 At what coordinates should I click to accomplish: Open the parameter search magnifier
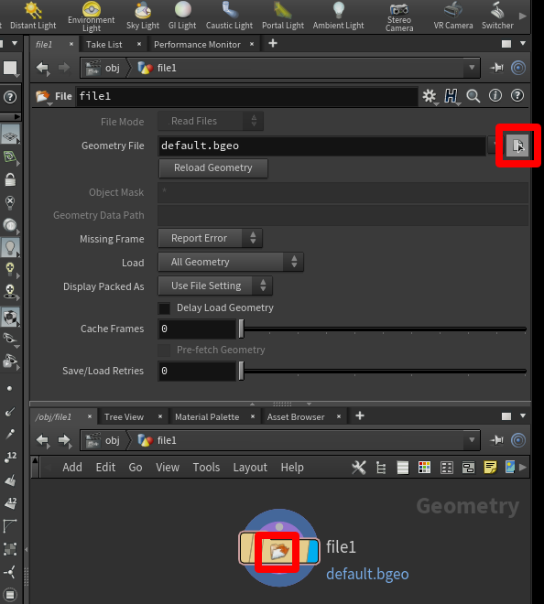(473, 96)
